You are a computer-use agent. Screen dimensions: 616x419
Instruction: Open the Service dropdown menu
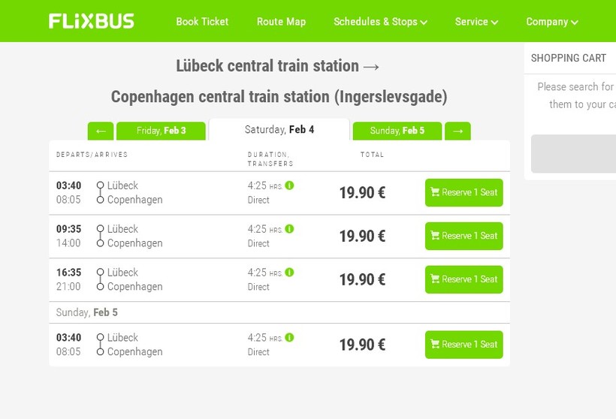pyautogui.click(x=476, y=22)
